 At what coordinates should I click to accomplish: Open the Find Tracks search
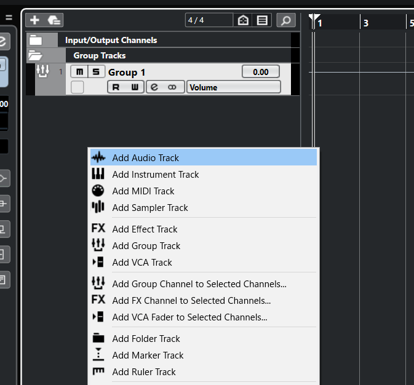click(285, 20)
